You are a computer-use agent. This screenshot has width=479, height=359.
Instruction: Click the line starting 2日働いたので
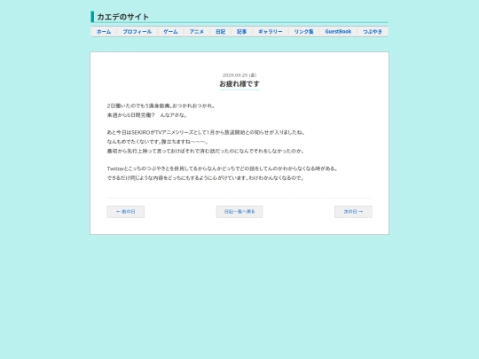pos(161,106)
